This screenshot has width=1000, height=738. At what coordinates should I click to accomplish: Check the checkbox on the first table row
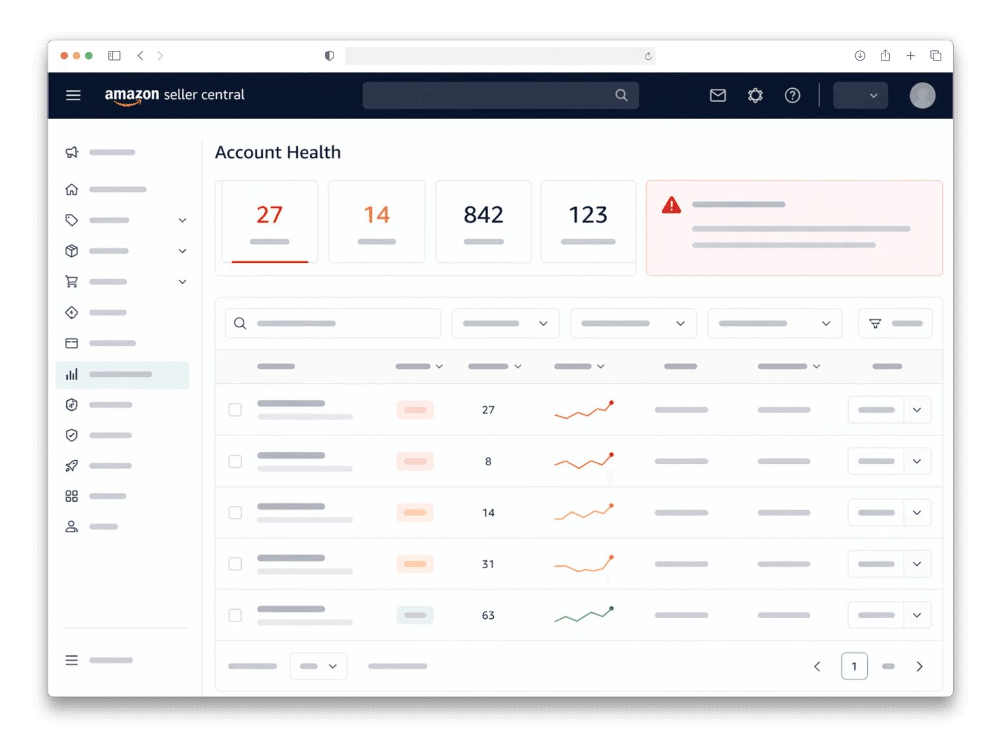(x=235, y=410)
